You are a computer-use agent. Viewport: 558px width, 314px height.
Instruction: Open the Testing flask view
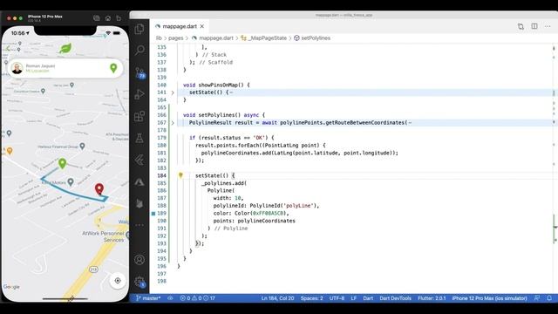(139, 138)
